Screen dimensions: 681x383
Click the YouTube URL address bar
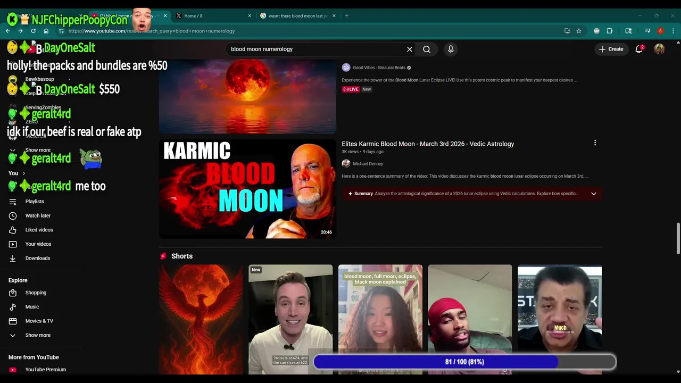click(x=309, y=31)
